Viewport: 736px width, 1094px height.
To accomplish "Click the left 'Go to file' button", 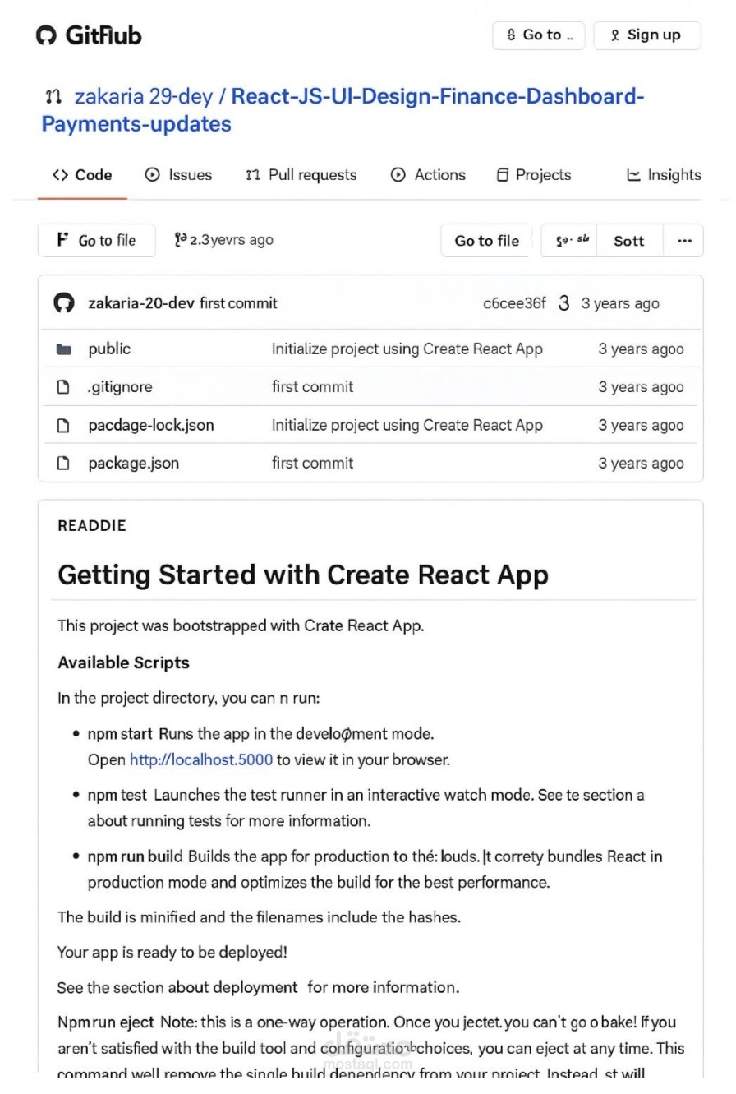I will coord(97,240).
